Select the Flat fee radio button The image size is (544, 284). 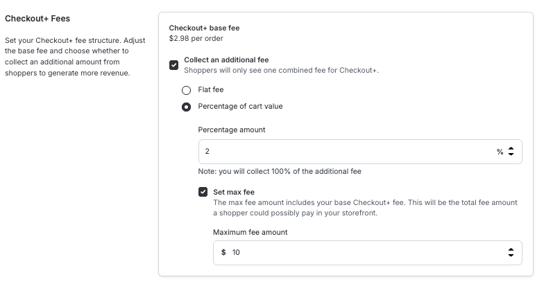point(186,90)
